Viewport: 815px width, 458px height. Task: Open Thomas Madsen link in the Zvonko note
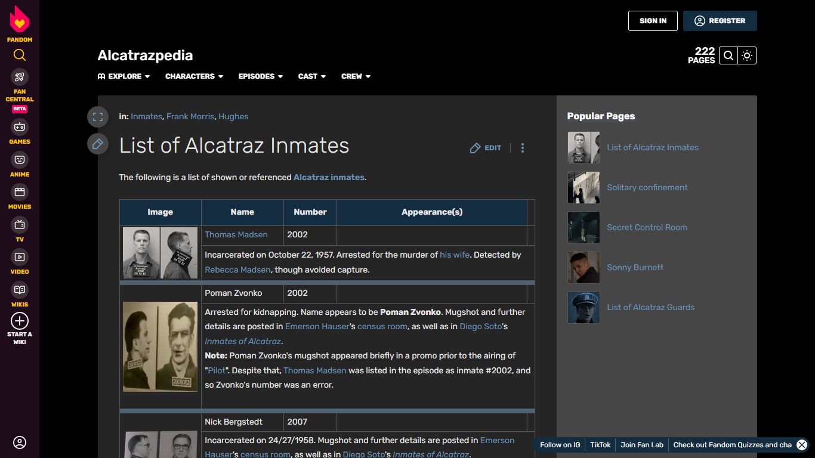coord(315,370)
